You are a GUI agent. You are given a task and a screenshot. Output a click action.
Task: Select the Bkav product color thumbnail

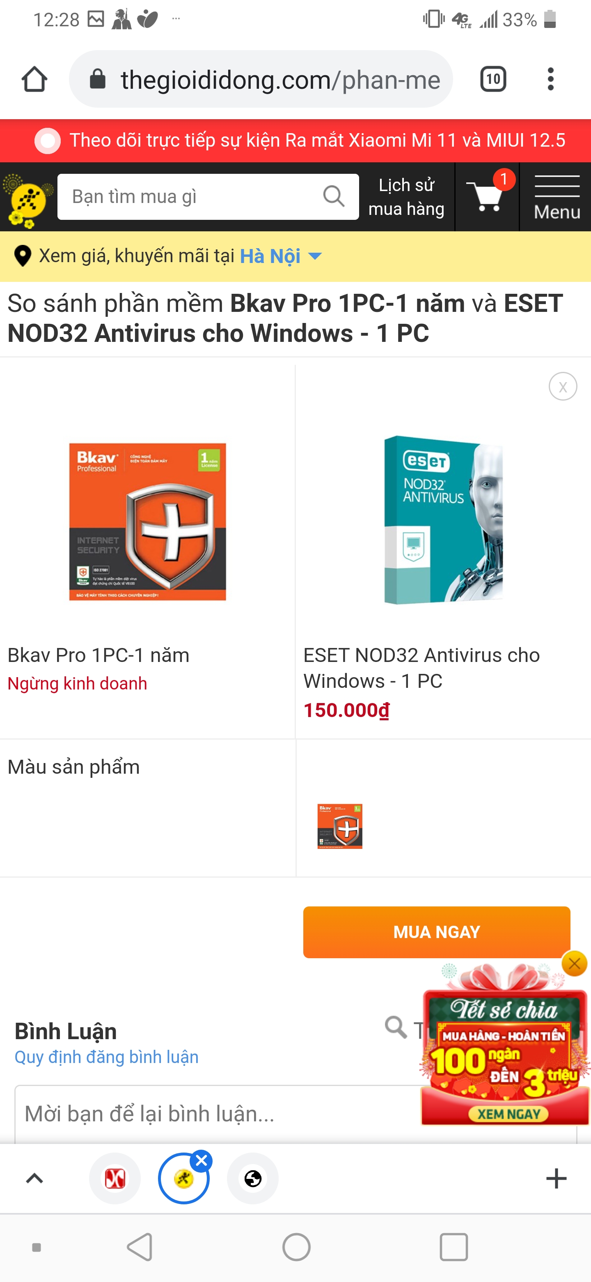(339, 825)
